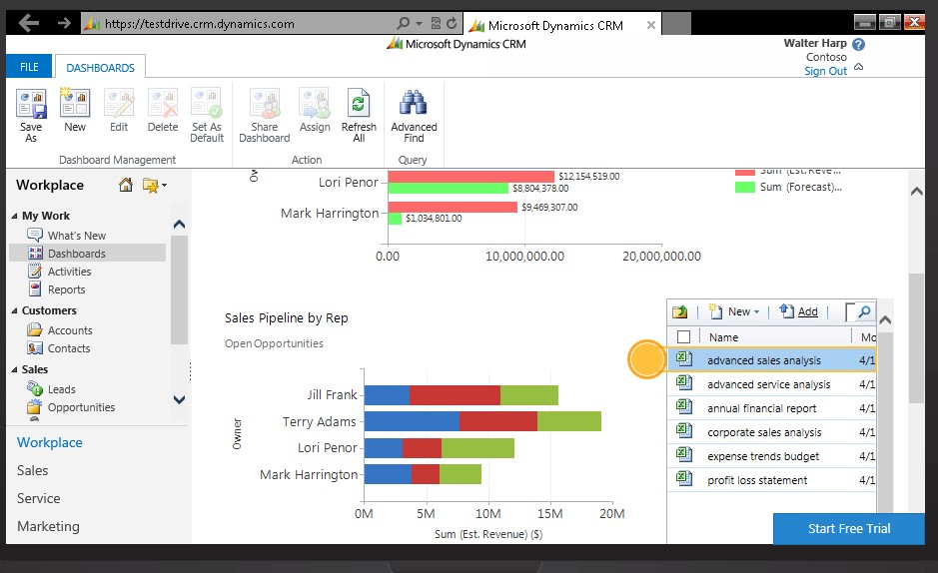Click the folder upload icon in document list

coord(679,311)
